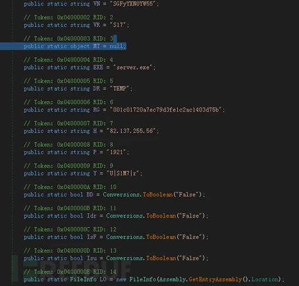Click the RG registry hash string
299x286 pixels.
click(x=166, y=110)
